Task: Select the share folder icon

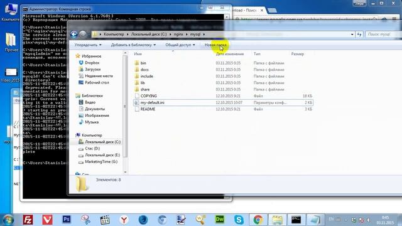Action: [x=137, y=89]
